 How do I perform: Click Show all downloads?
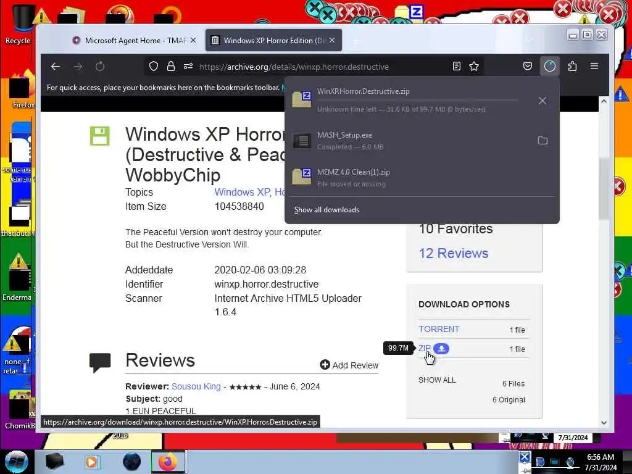[326, 210]
